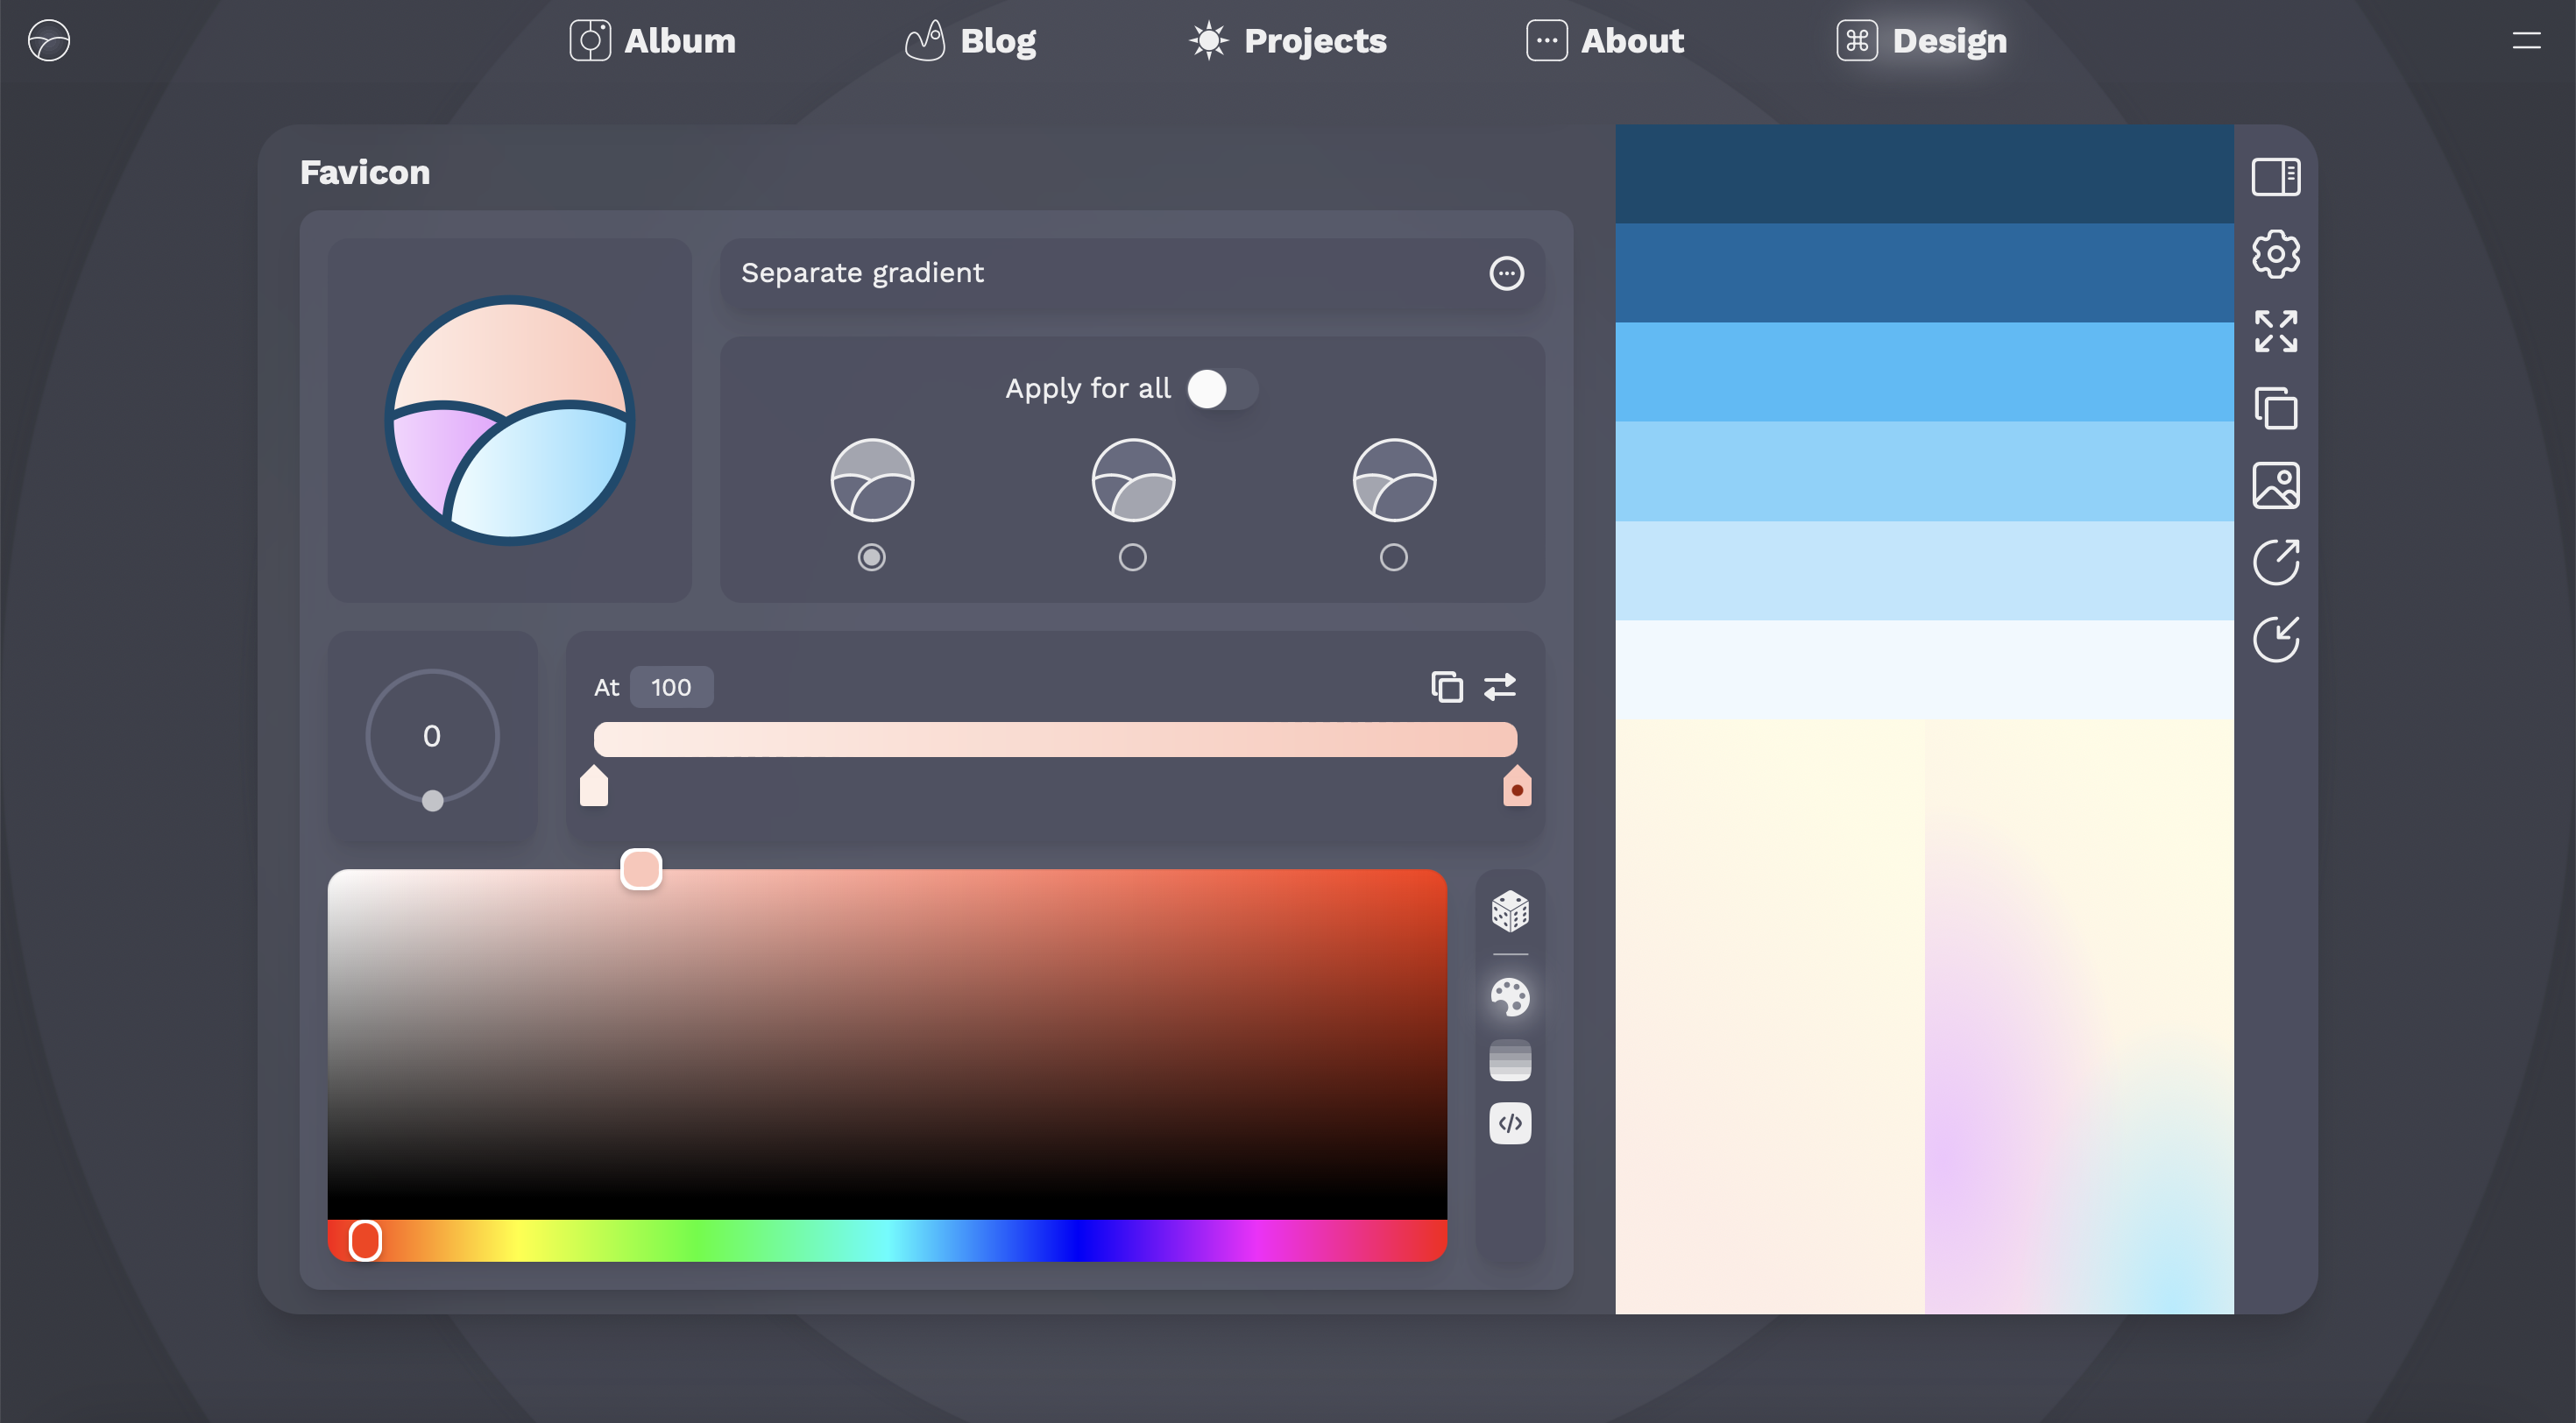Viewport: 2576px width, 1423px height.
Task: Open the Album page
Action: click(x=651, y=41)
